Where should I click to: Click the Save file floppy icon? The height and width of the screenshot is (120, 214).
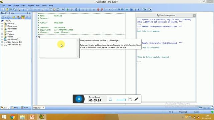tap(11, 10)
